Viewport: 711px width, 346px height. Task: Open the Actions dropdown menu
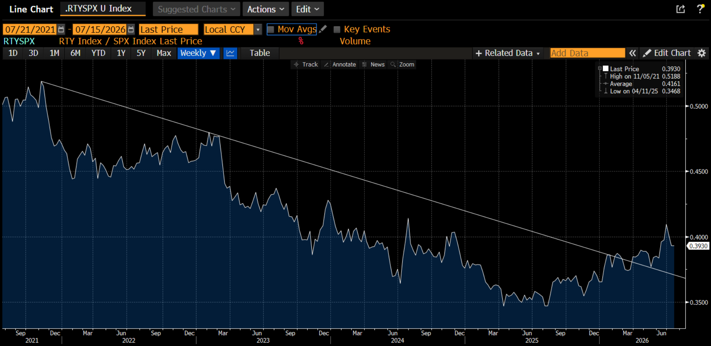[265, 9]
